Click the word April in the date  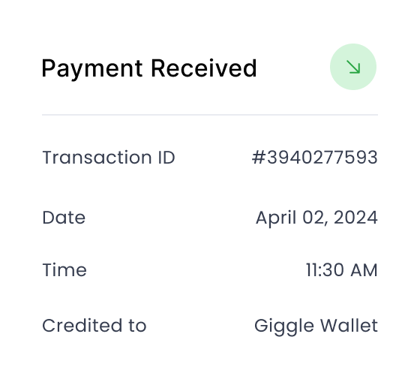276,218
